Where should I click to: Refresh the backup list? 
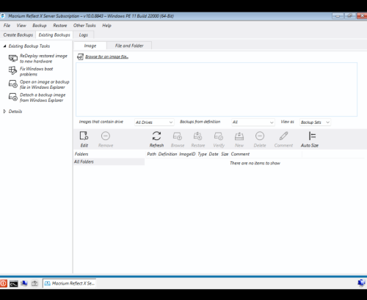click(x=156, y=139)
